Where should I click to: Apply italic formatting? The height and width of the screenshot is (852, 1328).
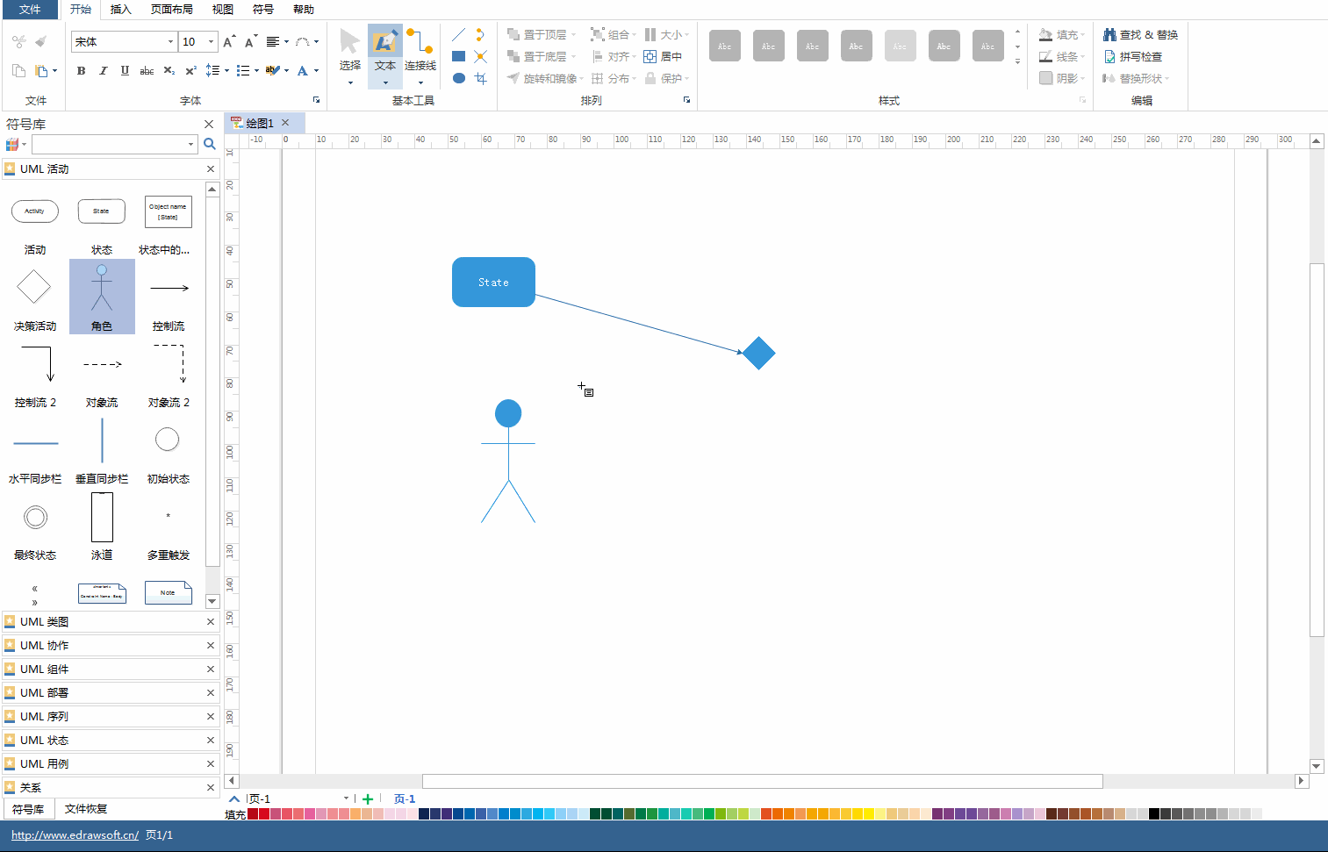click(x=103, y=71)
